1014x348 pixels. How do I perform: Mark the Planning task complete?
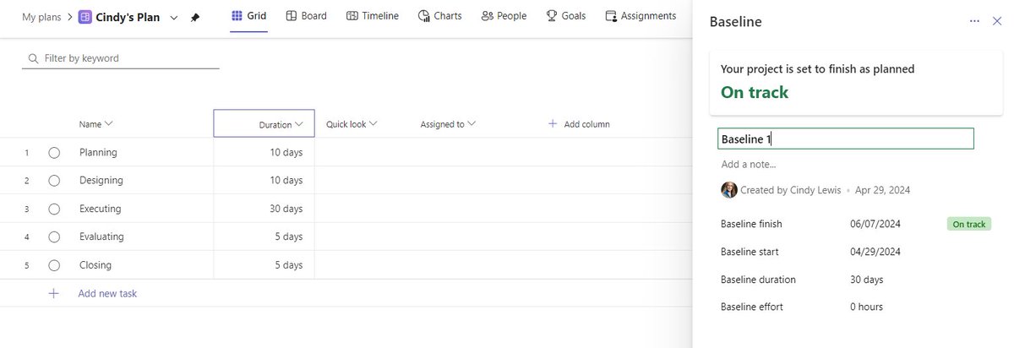pos(54,152)
